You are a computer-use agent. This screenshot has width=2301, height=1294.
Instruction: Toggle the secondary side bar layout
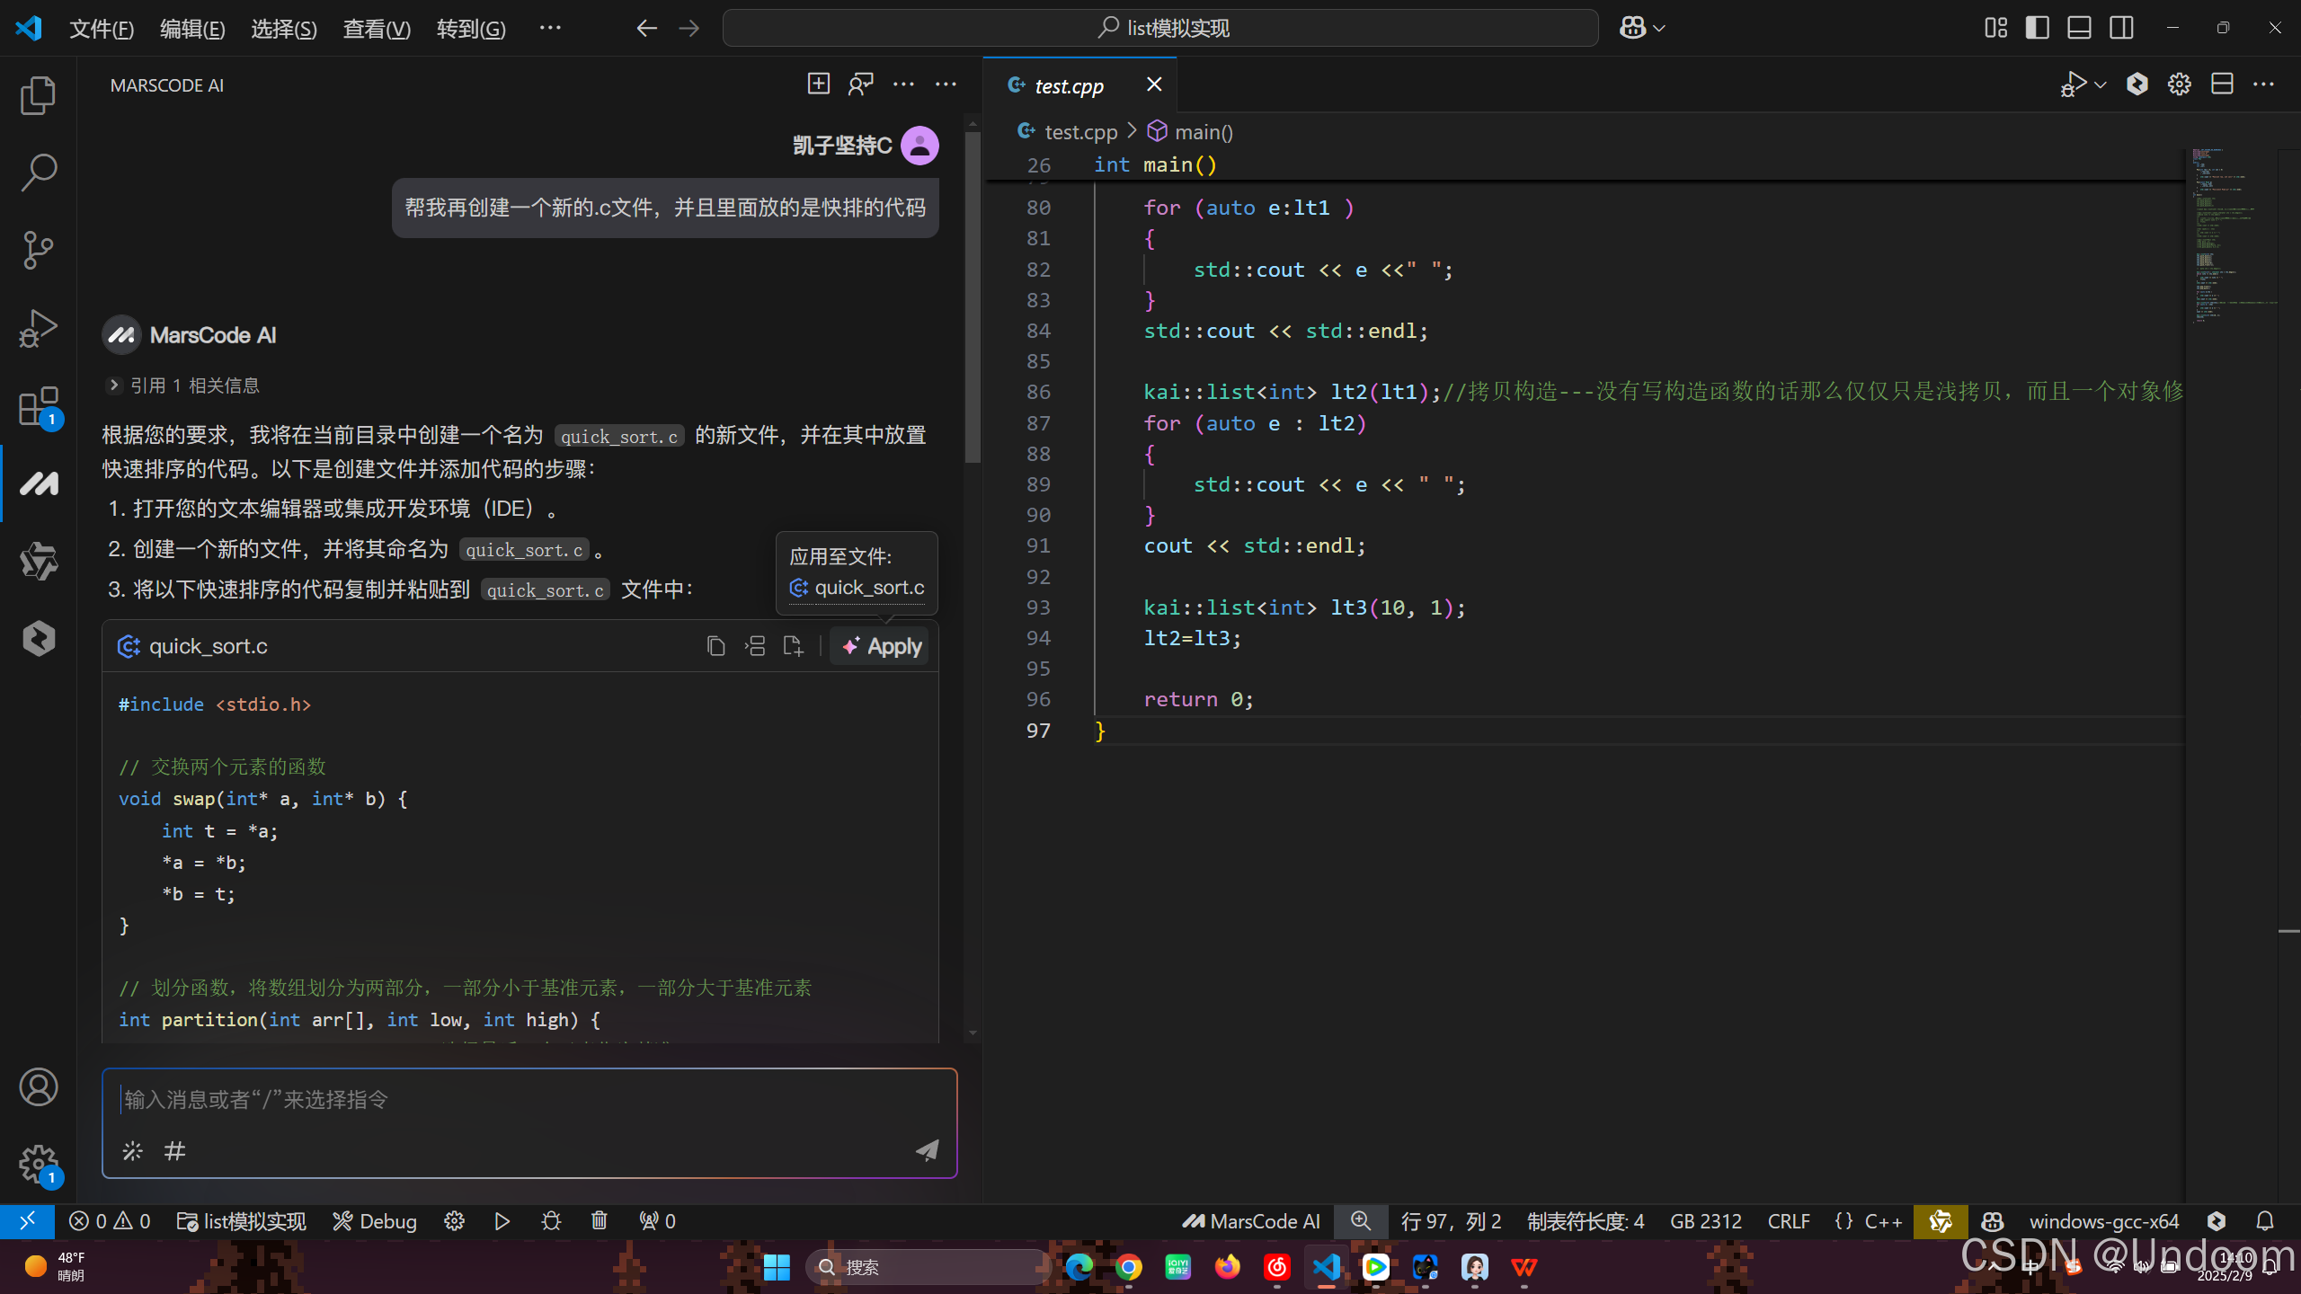2121,28
